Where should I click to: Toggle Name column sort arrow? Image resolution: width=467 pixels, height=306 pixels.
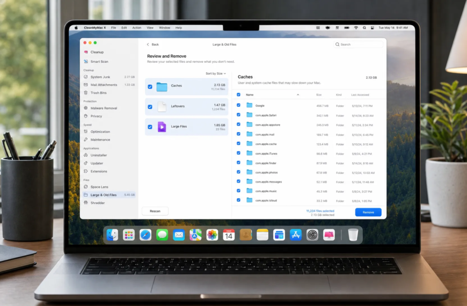(298, 94)
